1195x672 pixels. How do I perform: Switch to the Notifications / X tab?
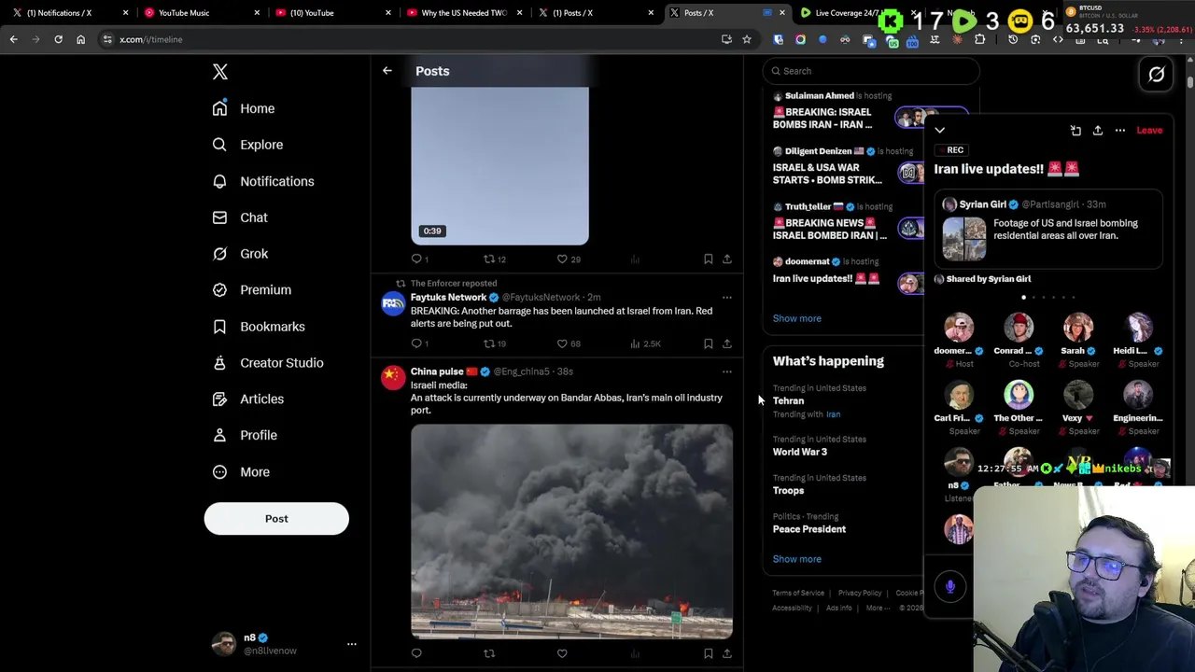70,13
